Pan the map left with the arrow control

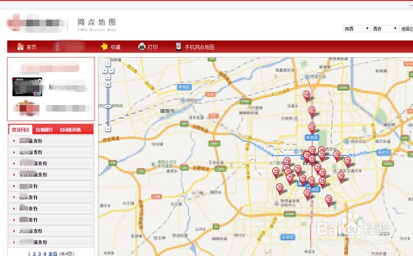point(104,71)
